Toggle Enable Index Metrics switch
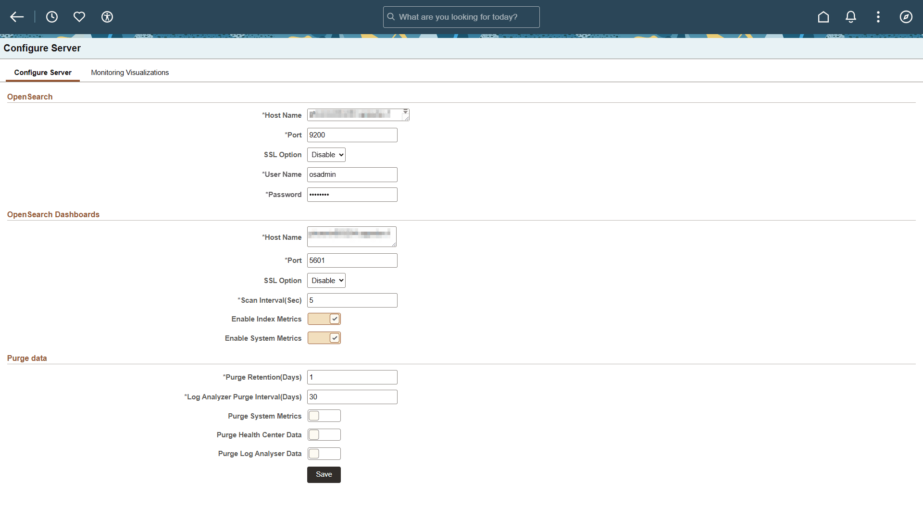Viewport: 923px width, 519px height. coord(324,319)
